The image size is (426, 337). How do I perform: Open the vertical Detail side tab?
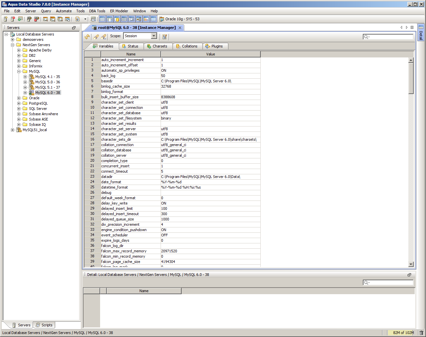[x=421, y=33]
